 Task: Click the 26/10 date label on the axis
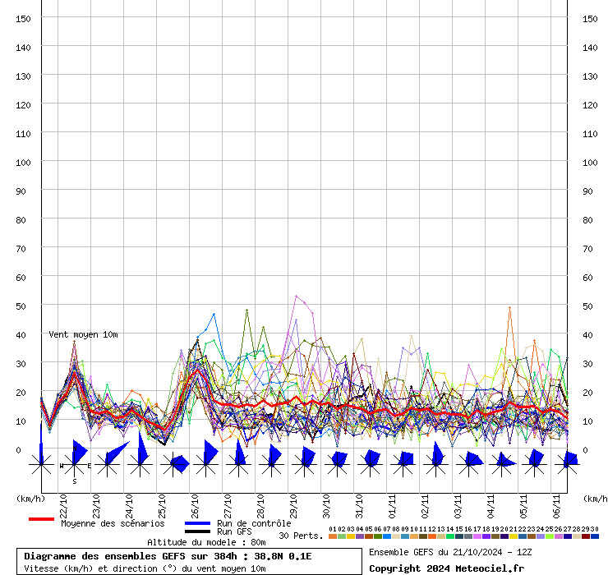(194, 502)
